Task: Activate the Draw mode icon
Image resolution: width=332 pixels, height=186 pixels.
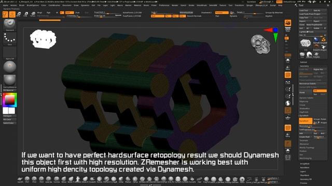Action: [x=12, y=14]
